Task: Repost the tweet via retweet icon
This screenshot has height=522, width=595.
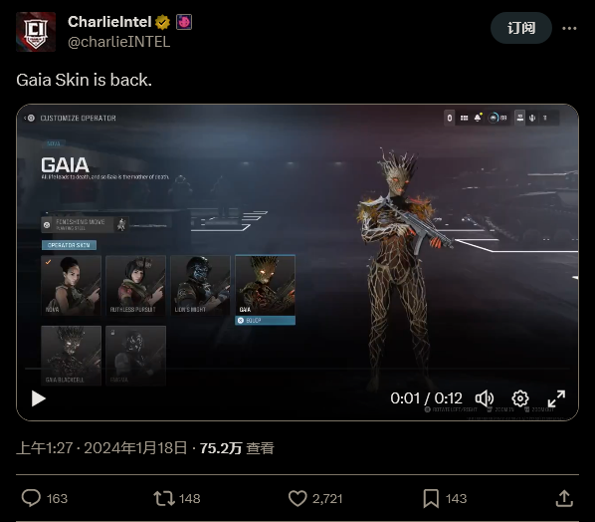Action: 164,498
